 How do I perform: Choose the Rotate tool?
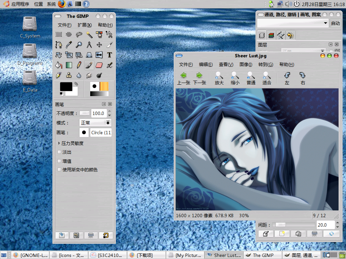tap(59, 55)
